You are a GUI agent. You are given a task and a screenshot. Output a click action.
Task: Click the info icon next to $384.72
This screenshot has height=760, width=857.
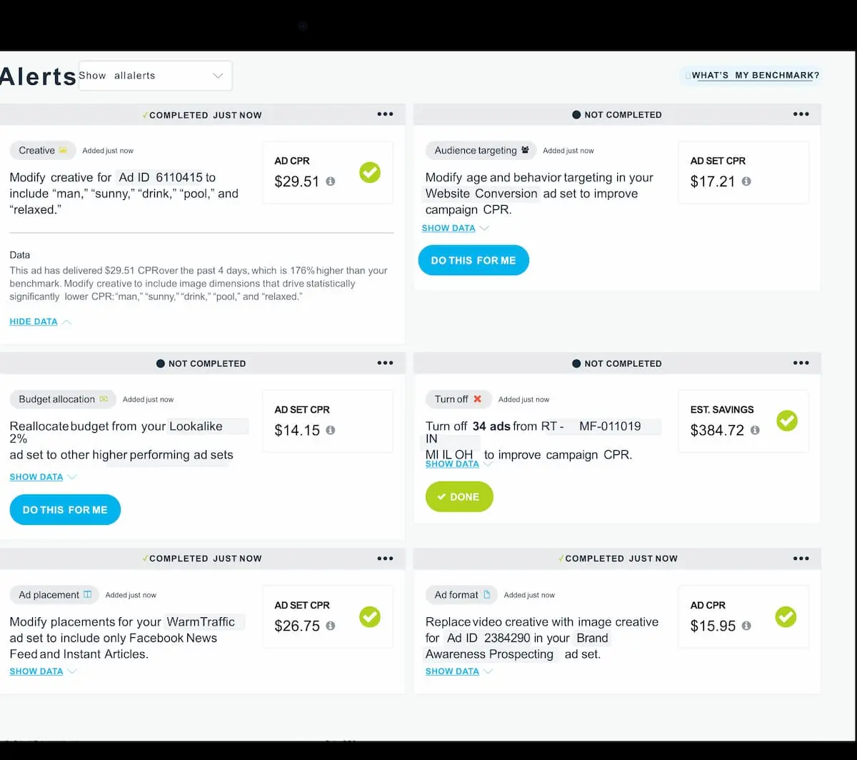pyautogui.click(x=755, y=430)
